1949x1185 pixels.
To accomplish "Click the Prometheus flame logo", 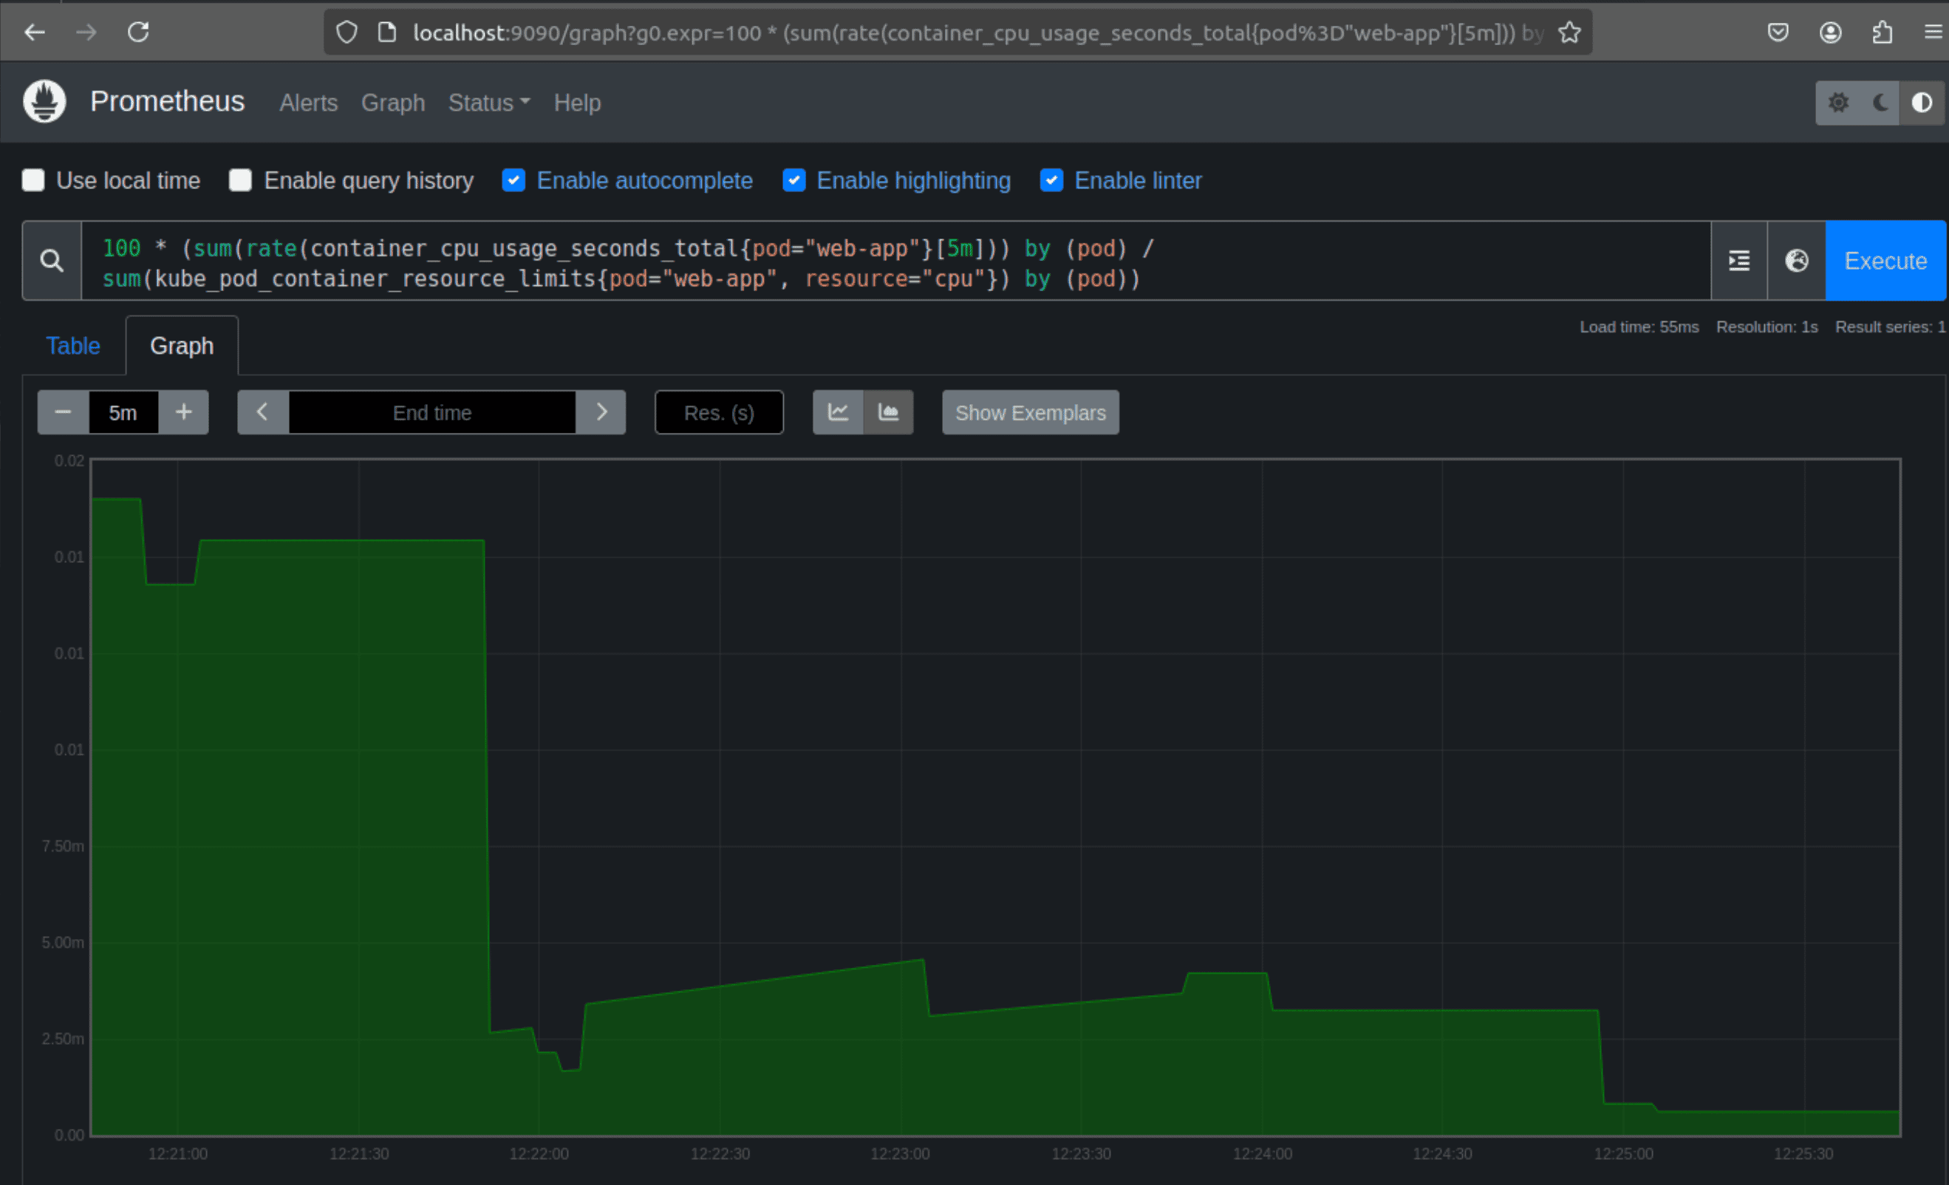I will coord(44,102).
